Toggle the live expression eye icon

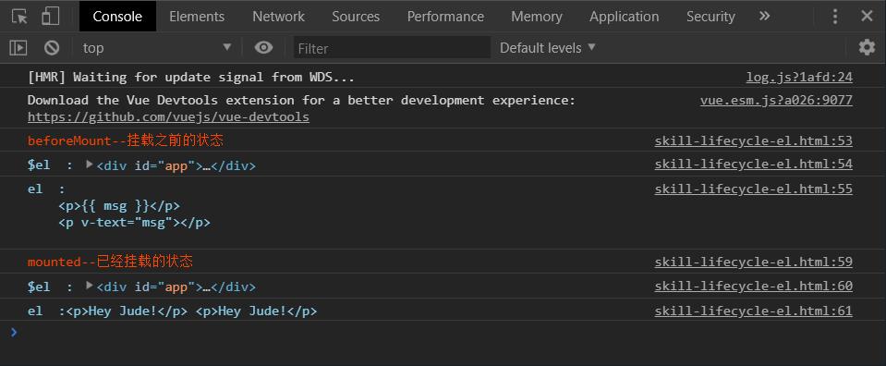pos(263,48)
